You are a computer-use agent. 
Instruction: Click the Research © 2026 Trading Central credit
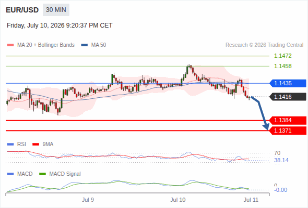[x=264, y=45]
